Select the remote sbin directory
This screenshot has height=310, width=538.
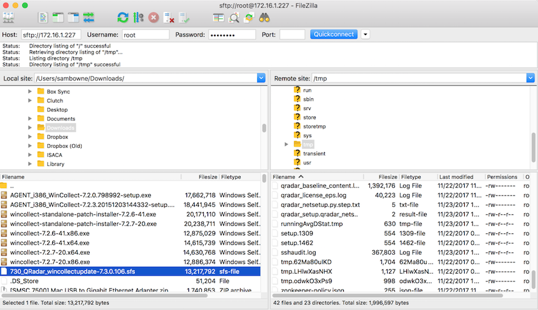pos(308,99)
